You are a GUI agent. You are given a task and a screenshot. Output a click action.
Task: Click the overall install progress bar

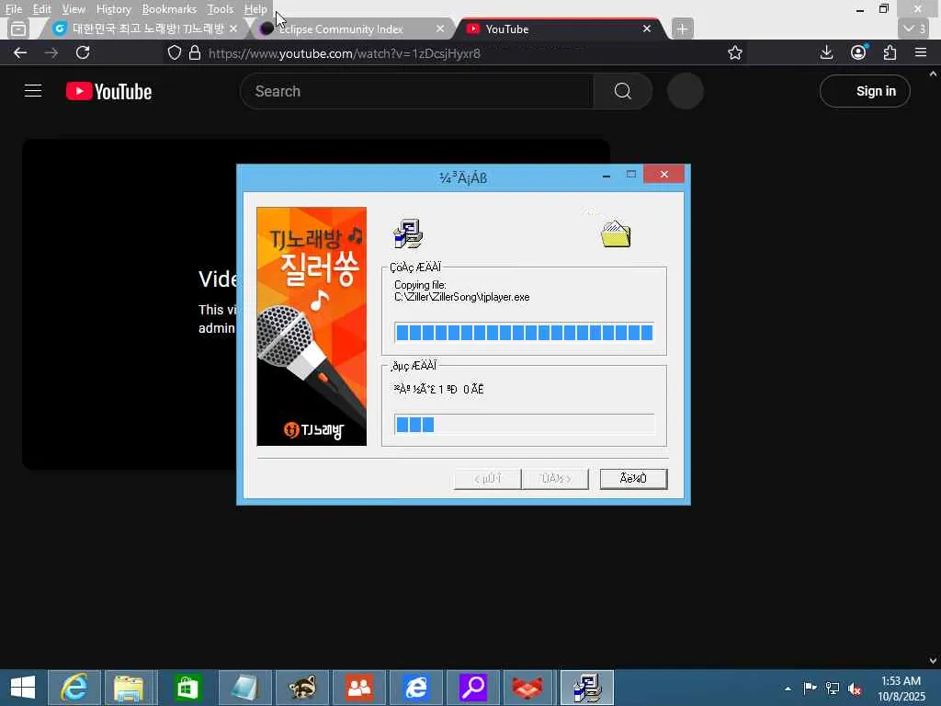[524, 425]
